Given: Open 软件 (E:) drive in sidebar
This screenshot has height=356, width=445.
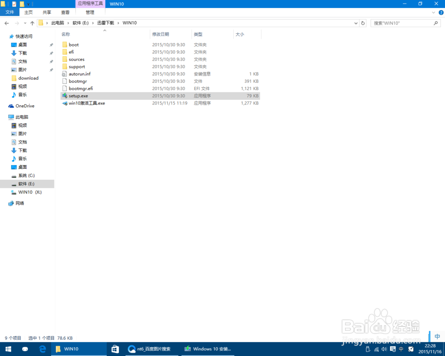Looking at the screenshot, I should (x=26, y=184).
